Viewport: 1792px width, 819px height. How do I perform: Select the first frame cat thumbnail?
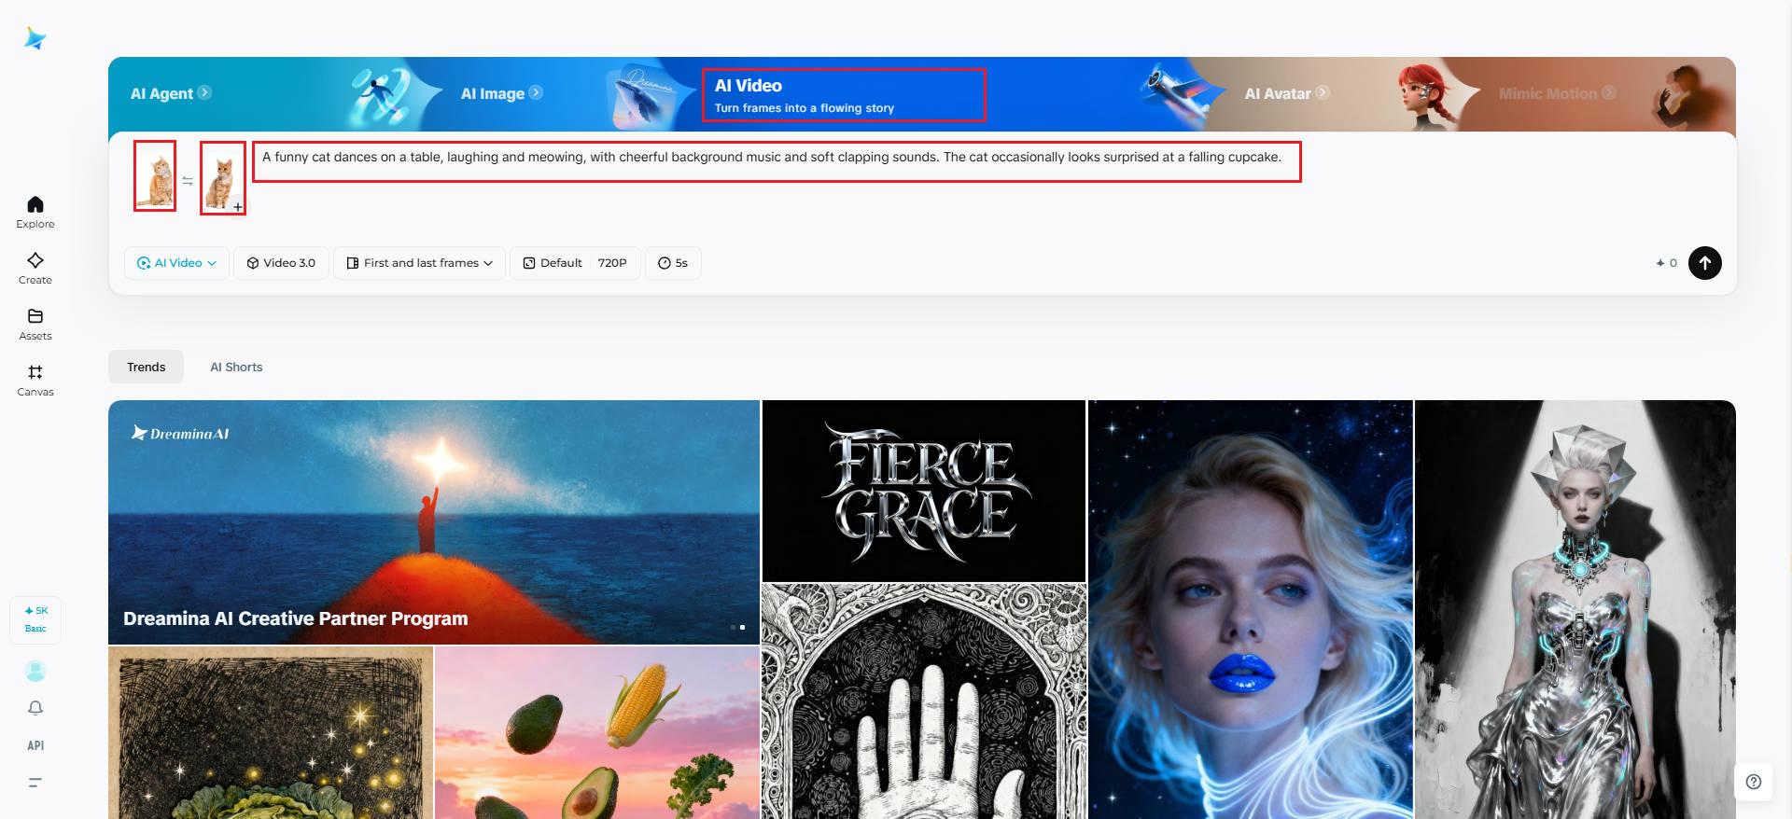point(155,176)
